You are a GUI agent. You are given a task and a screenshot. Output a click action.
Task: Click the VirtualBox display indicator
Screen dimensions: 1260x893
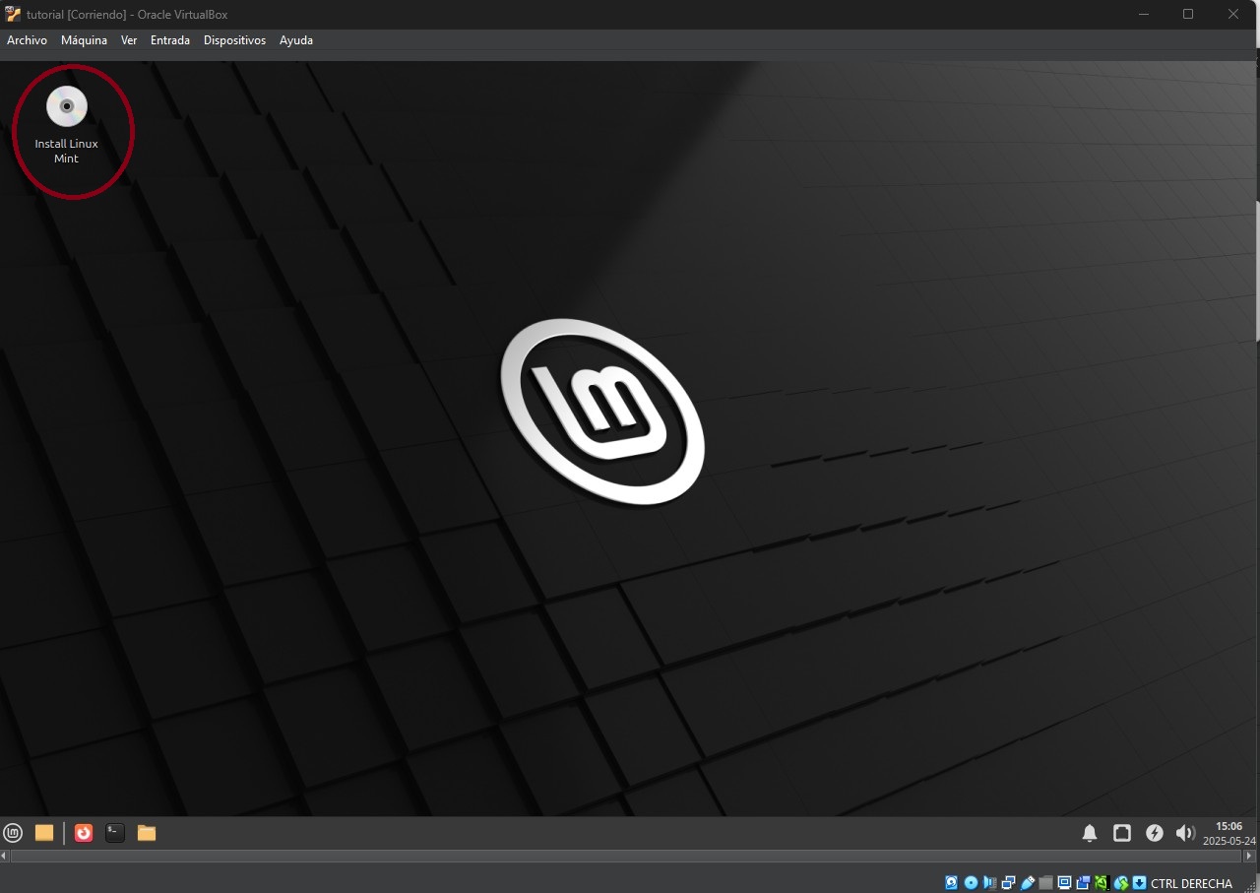click(1064, 883)
